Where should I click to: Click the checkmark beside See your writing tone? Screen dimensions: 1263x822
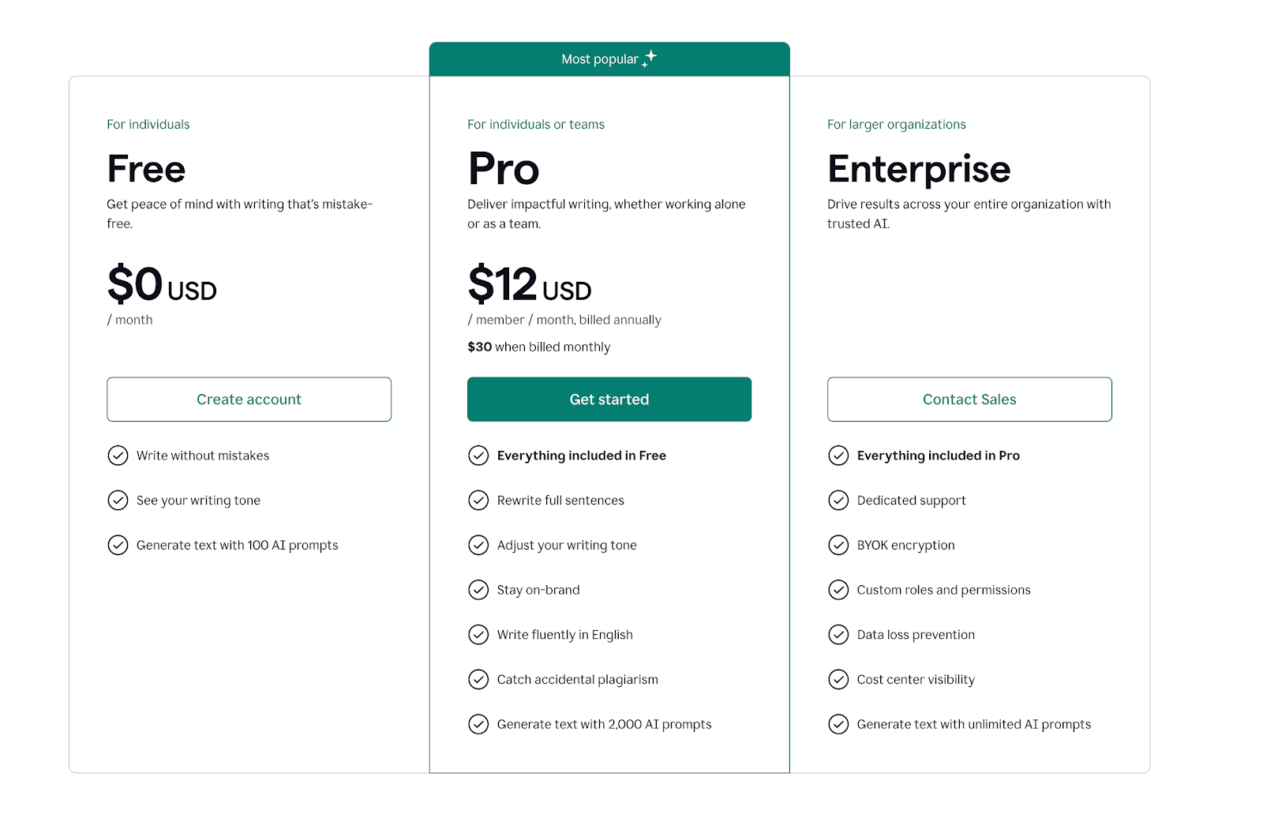(x=118, y=500)
